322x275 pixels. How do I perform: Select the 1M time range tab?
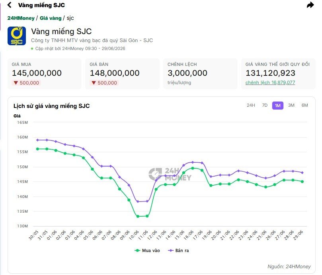coord(278,106)
